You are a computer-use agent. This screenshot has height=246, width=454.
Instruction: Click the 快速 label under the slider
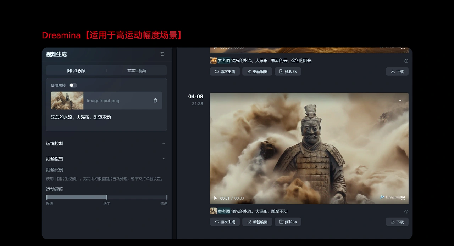pyautogui.click(x=164, y=204)
